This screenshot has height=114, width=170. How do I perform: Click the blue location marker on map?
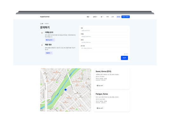click(x=66, y=90)
